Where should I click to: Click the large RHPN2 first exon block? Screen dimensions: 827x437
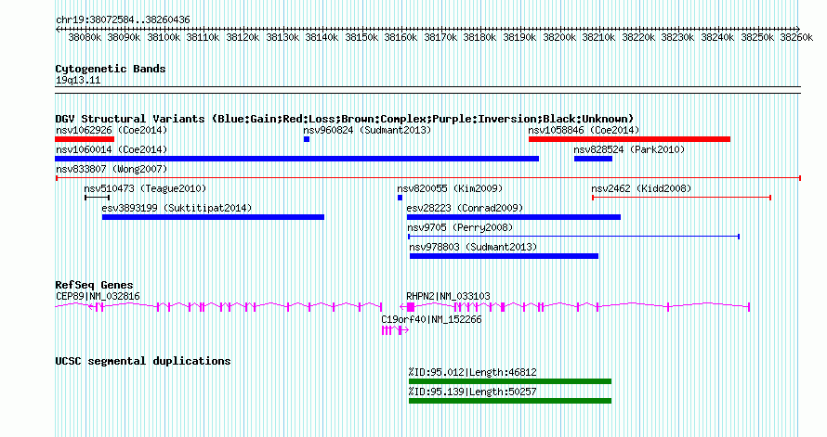click(x=411, y=307)
